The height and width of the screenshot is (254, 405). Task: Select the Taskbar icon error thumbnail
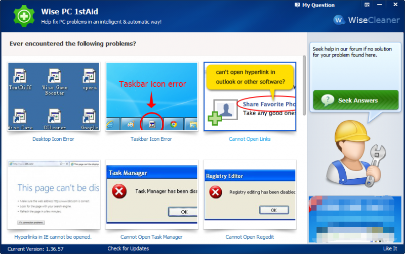click(x=151, y=96)
